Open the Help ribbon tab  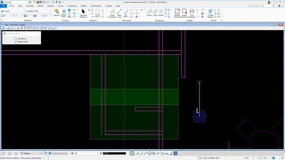[x=118, y=6]
